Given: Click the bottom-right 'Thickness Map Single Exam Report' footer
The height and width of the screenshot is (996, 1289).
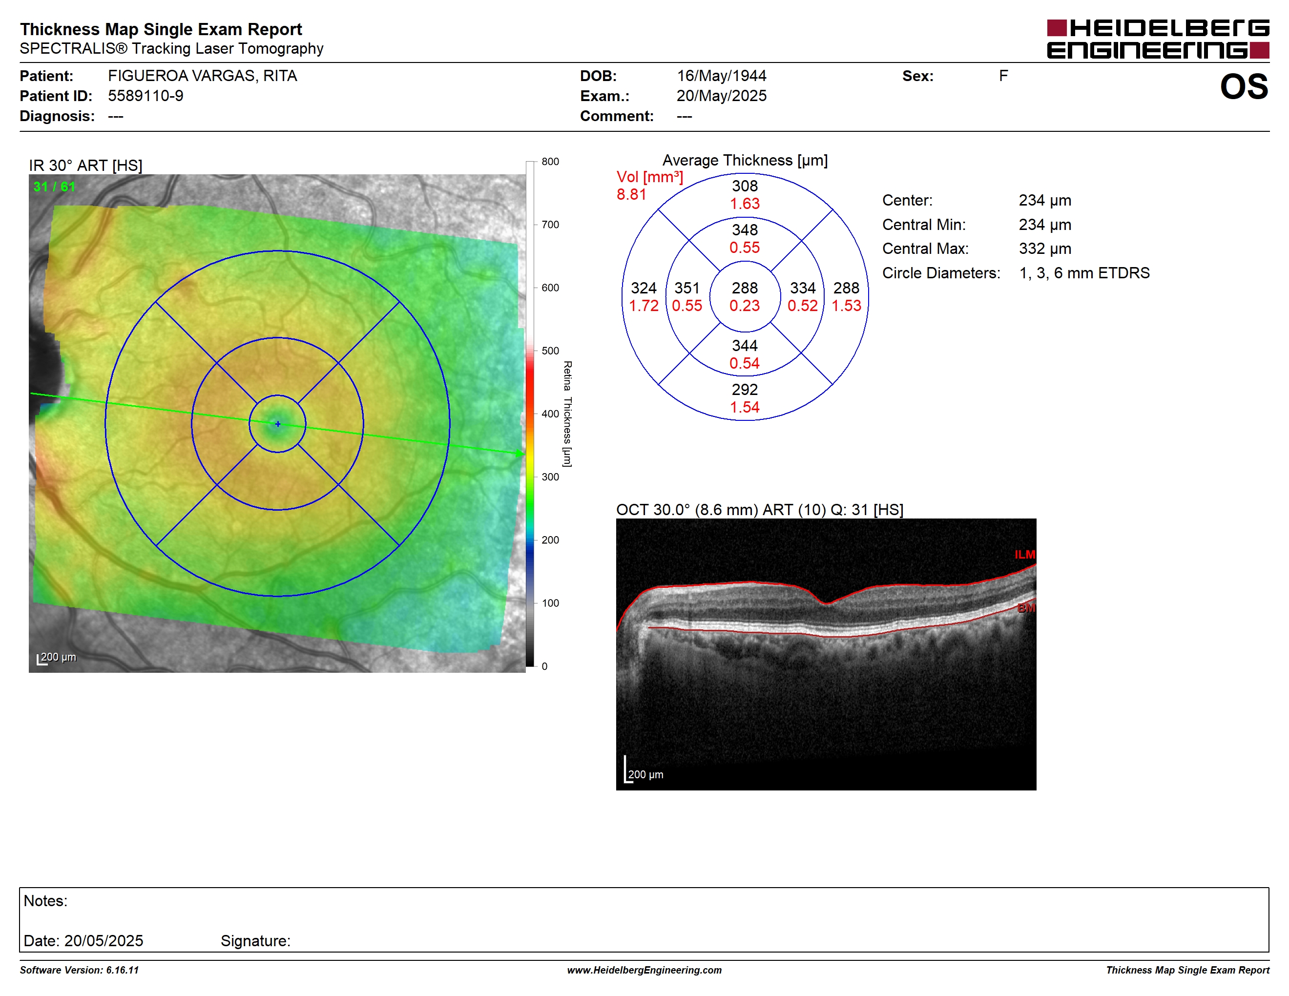Looking at the screenshot, I should coord(1187,970).
